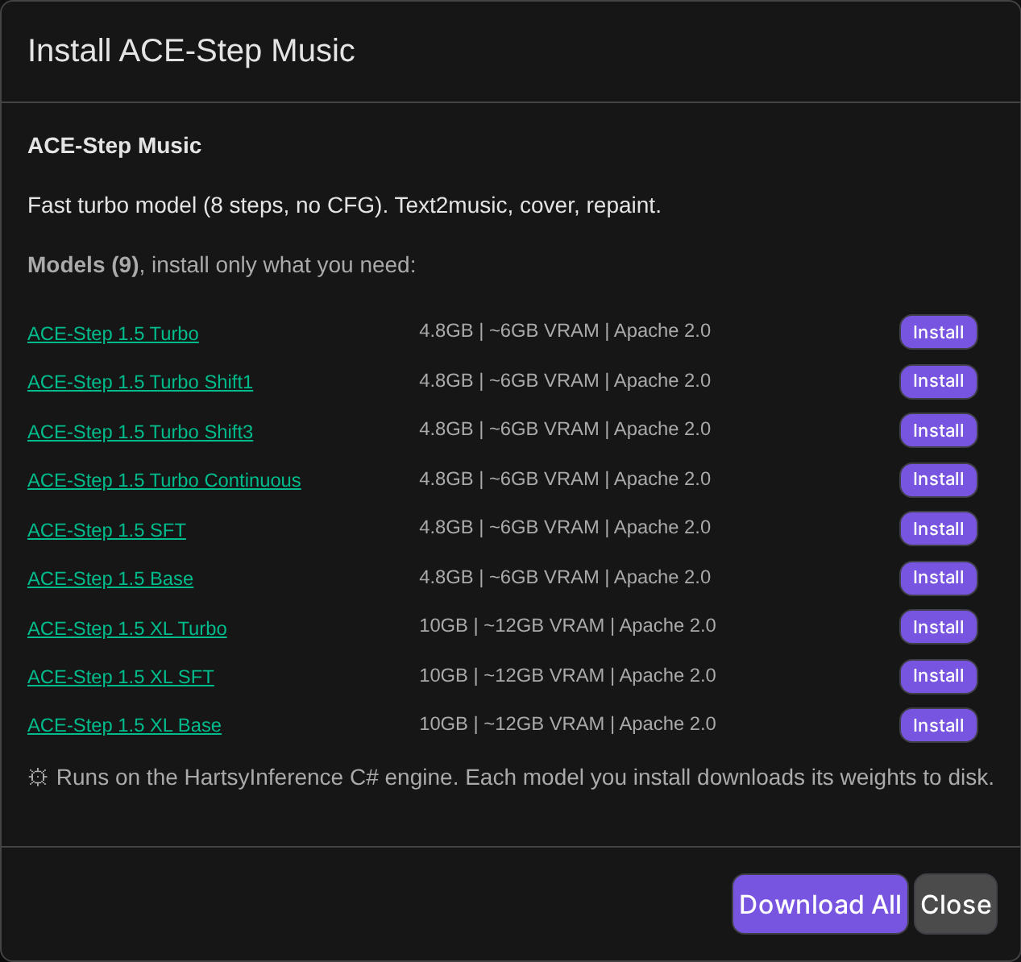Screen dimensions: 1021x962
Task: Install the ACE-Step 1.5 Turbo model
Action: point(938,332)
